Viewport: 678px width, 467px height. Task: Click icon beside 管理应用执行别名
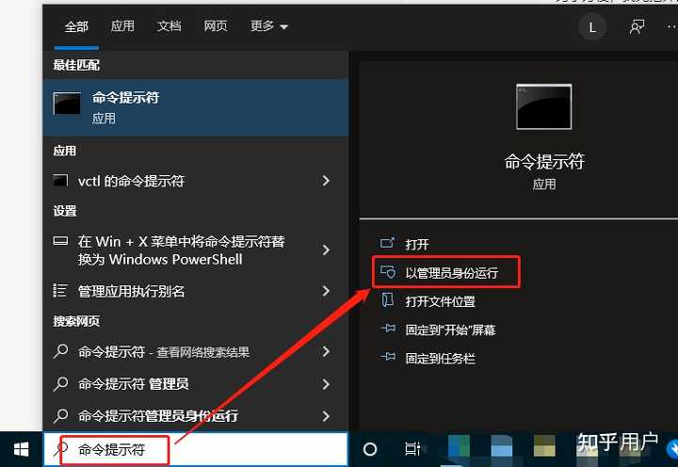pos(60,291)
